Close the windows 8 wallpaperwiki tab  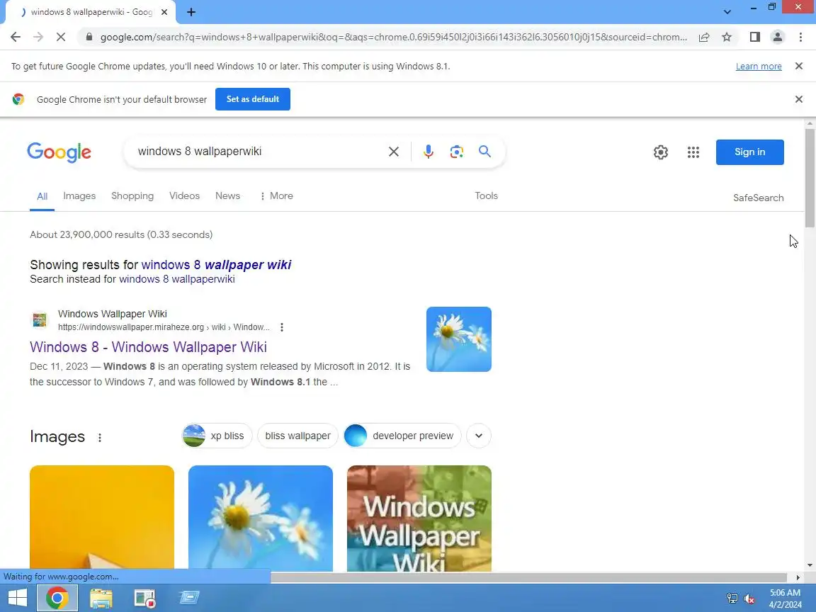[x=164, y=12]
